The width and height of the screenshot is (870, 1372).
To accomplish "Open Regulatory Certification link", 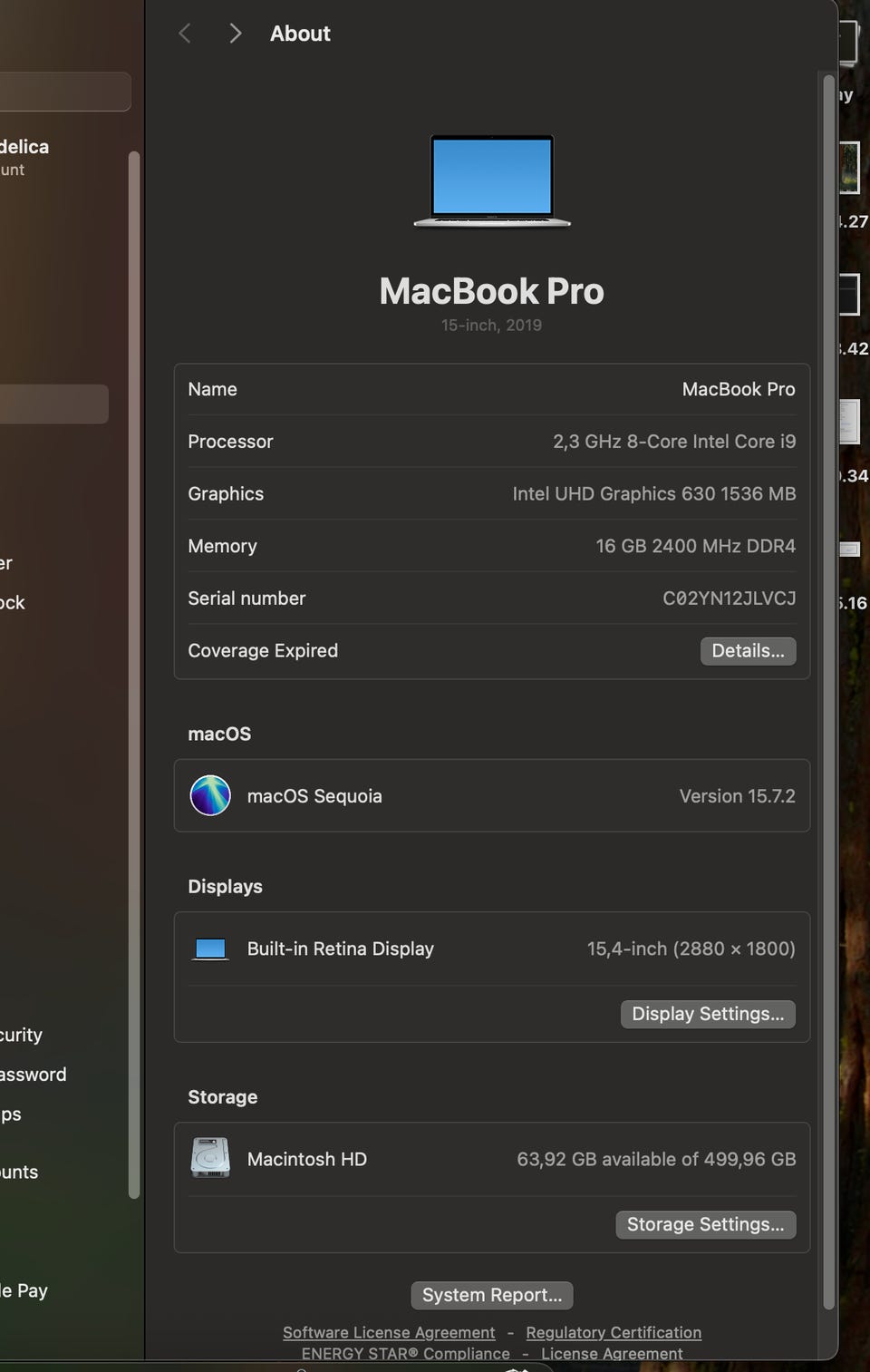I will pos(614,1332).
